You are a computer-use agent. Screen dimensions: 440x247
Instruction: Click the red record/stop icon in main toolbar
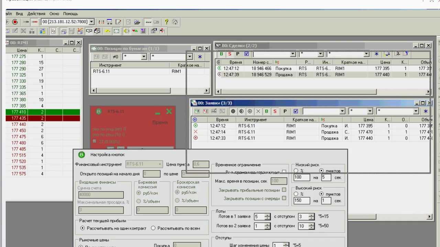point(15,22)
